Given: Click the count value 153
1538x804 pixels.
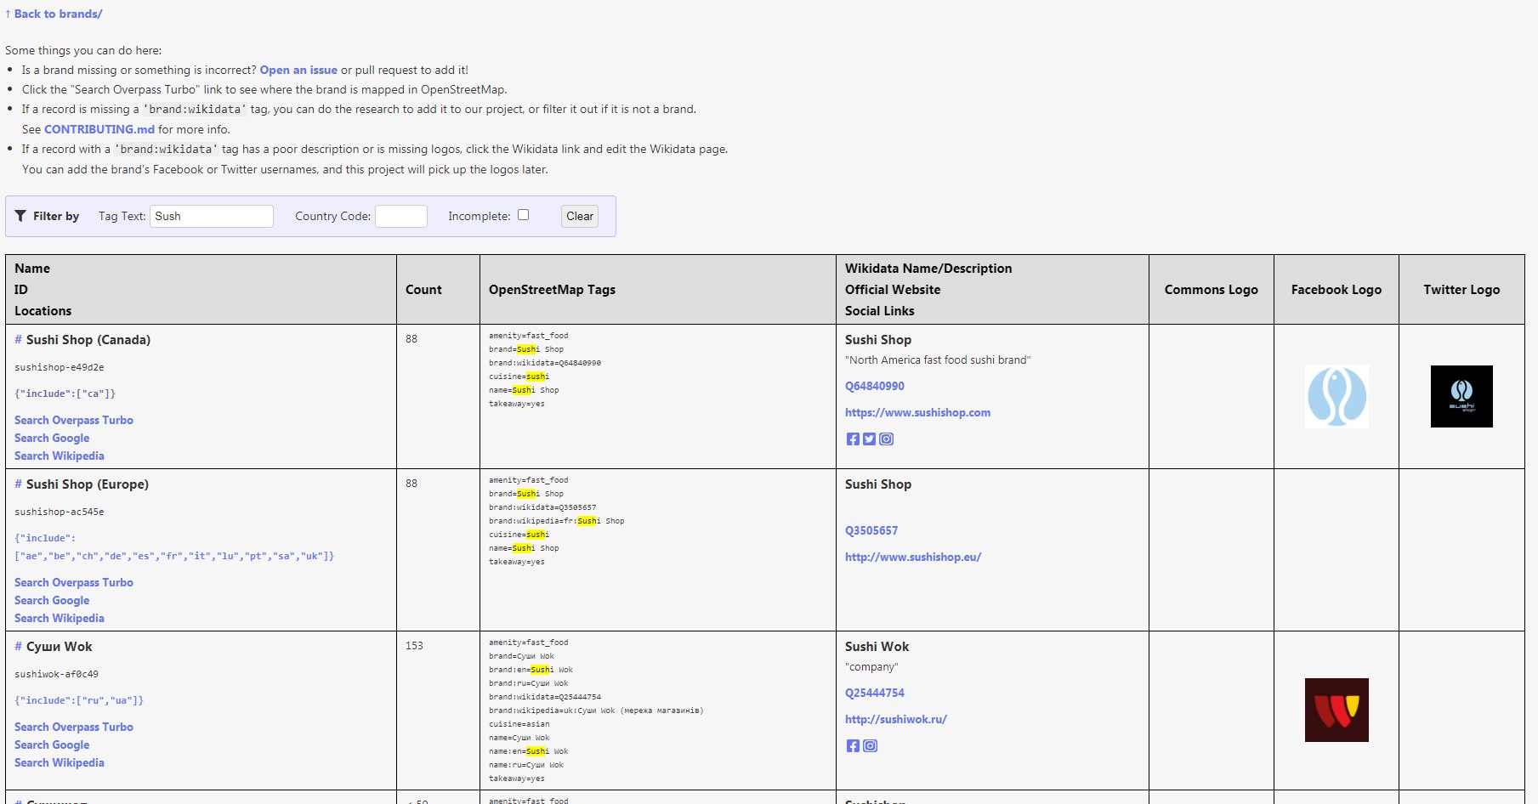Looking at the screenshot, I should point(414,645).
